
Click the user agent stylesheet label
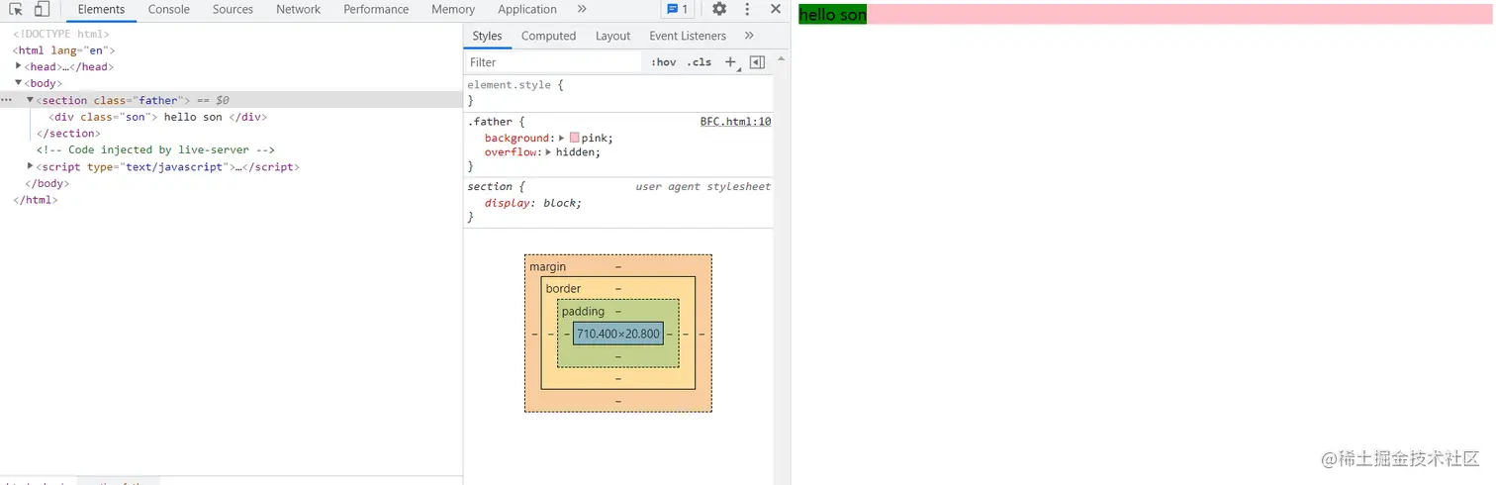coord(702,186)
